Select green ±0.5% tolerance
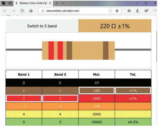 tap(133, 122)
